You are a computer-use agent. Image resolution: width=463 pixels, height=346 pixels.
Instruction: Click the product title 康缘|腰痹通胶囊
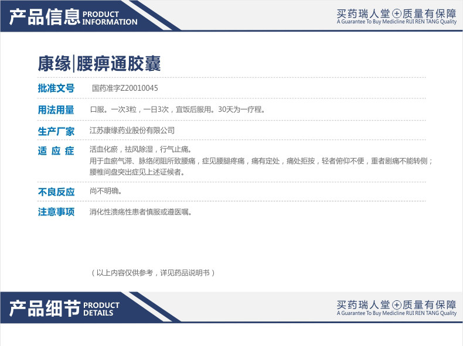[x=99, y=63]
